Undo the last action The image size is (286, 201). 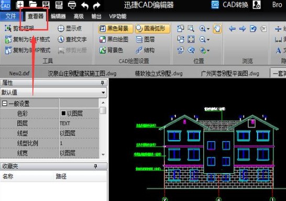click(85, 5)
